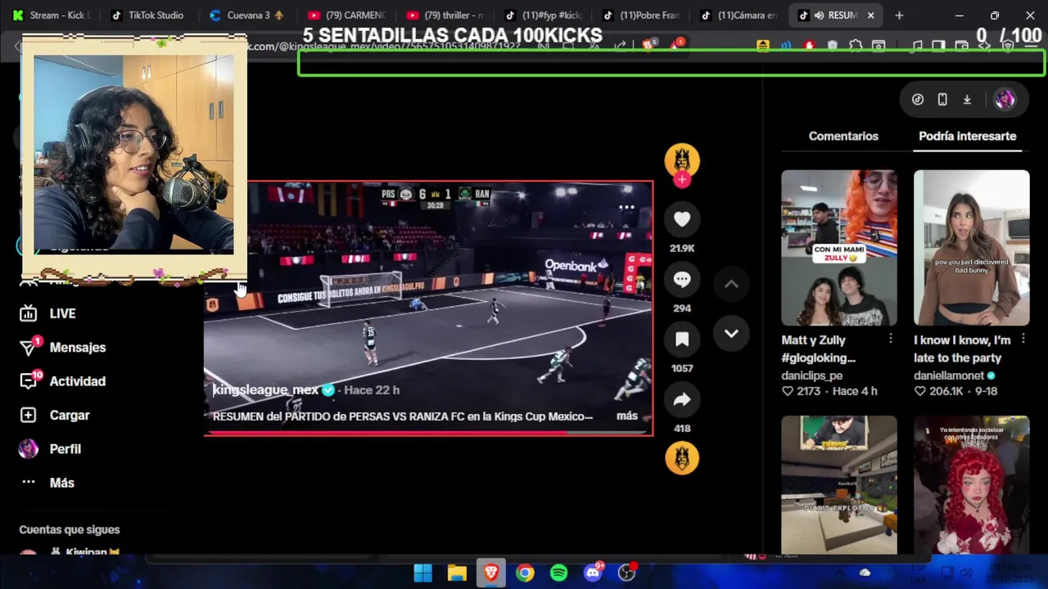Screen dimensions: 1048x589
Task: Switch to (11)#fyp #kick TikTok tab
Action: tap(542, 15)
